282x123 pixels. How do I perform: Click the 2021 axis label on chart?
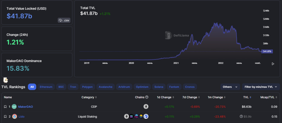click(x=176, y=63)
